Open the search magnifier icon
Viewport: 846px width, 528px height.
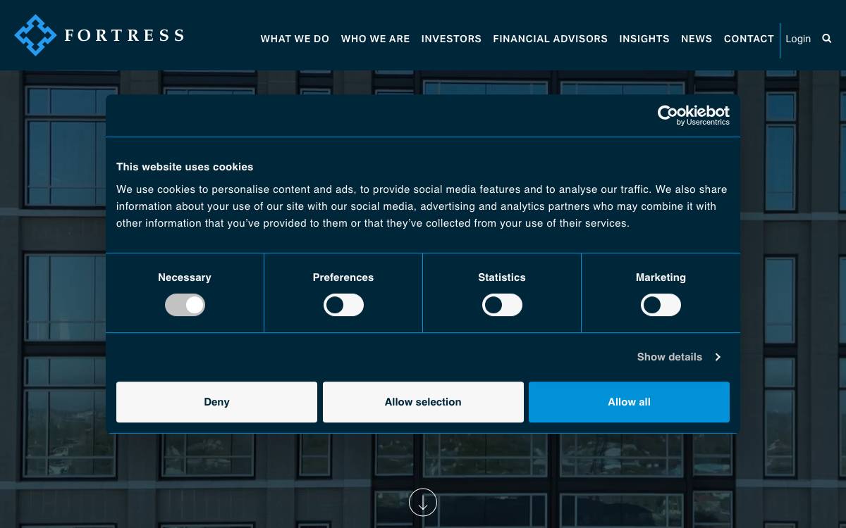pyautogui.click(x=827, y=39)
